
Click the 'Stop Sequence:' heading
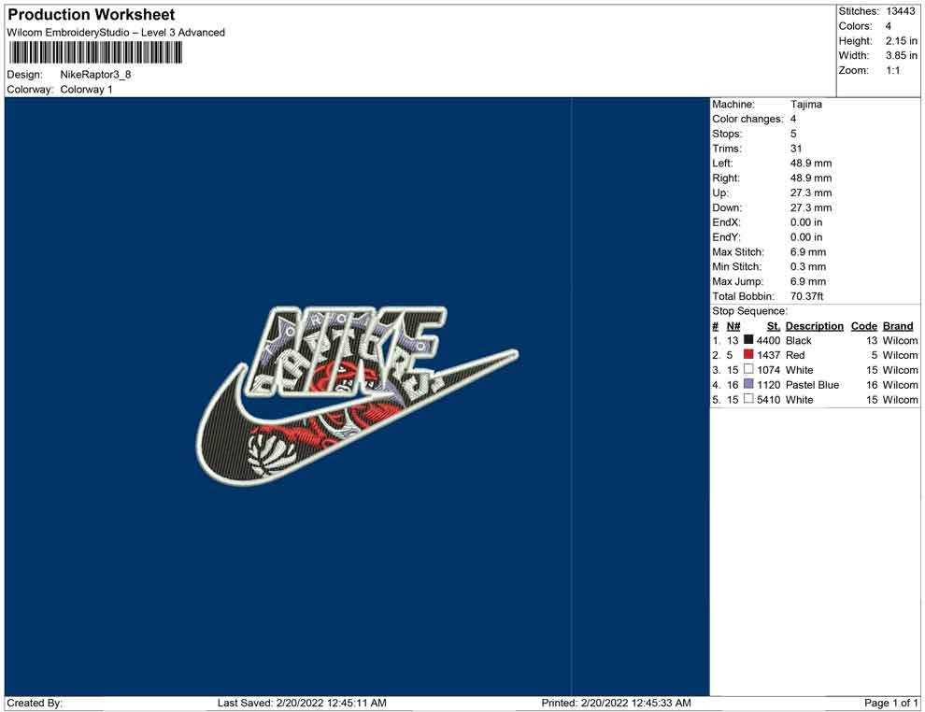point(749,311)
